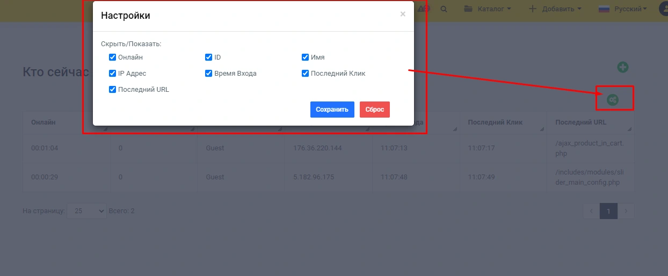Screen dimensions: 668x276
Task: Uncheck the Онлайн column checkbox
Action: coord(113,57)
